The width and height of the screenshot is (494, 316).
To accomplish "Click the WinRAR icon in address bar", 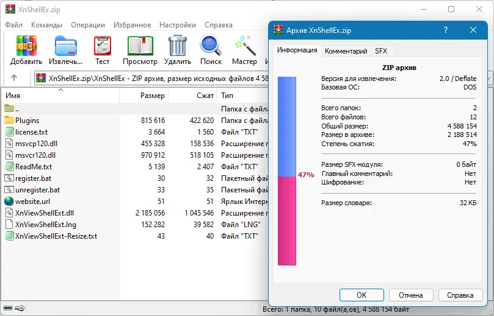I will pos(41,78).
